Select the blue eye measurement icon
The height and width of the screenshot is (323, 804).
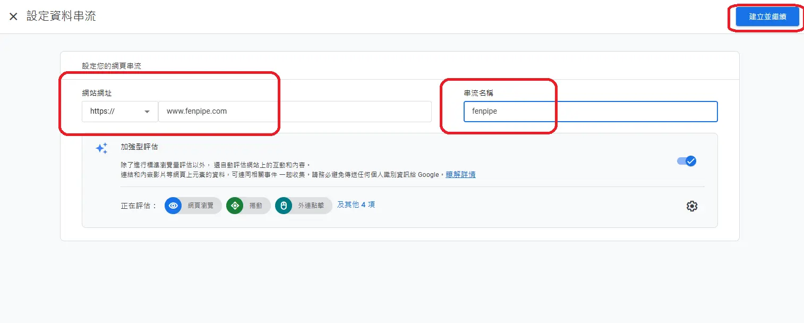(173, 206)
